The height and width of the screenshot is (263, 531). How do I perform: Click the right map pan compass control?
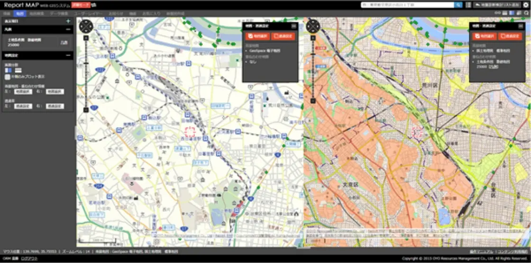(313, 26)
